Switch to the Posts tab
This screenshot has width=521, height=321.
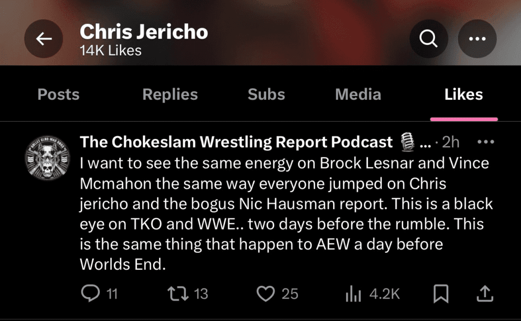pyautogui.click(x=59, y=95)
